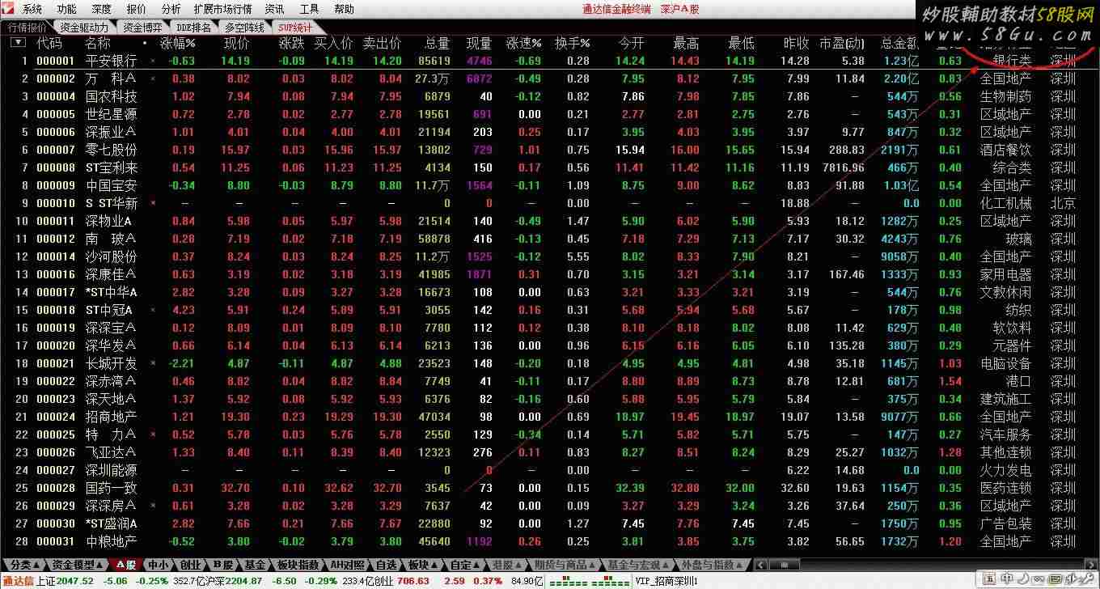This screenshot has height=589, width=1100.
Task: Open the 分析 menu
Action: click(171, 9)
